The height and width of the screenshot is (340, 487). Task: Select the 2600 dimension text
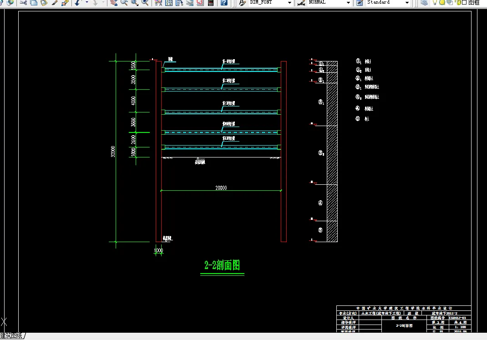pyautogui.click(x=133, y=140)
